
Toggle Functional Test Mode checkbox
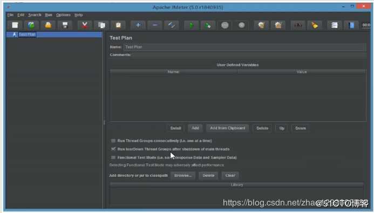[x=113, y=157]
